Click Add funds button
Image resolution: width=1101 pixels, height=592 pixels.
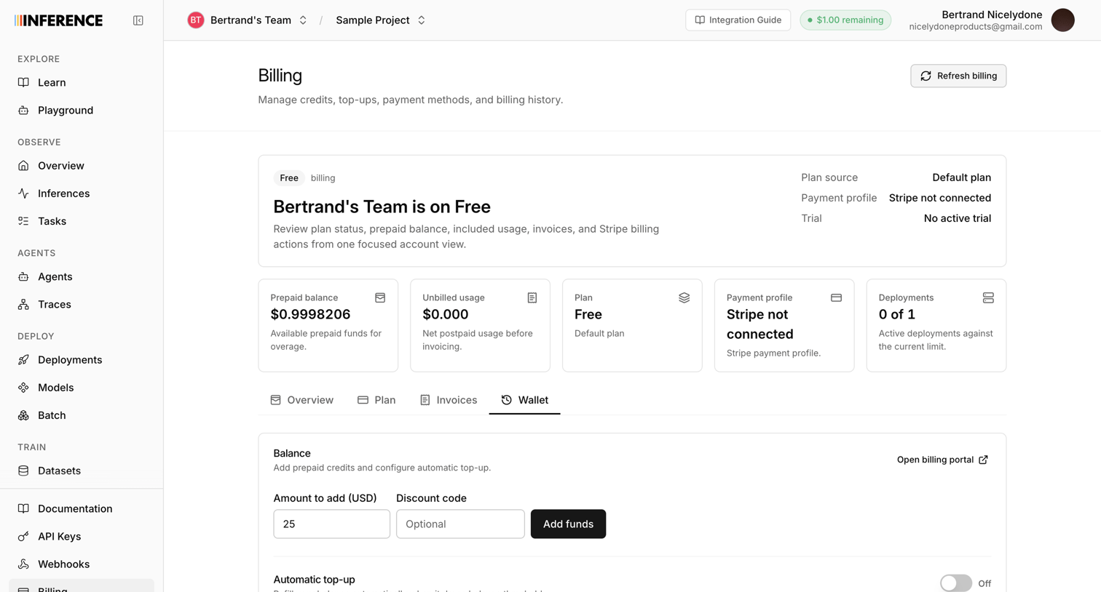pyautogui.click(x=568, y=524)
